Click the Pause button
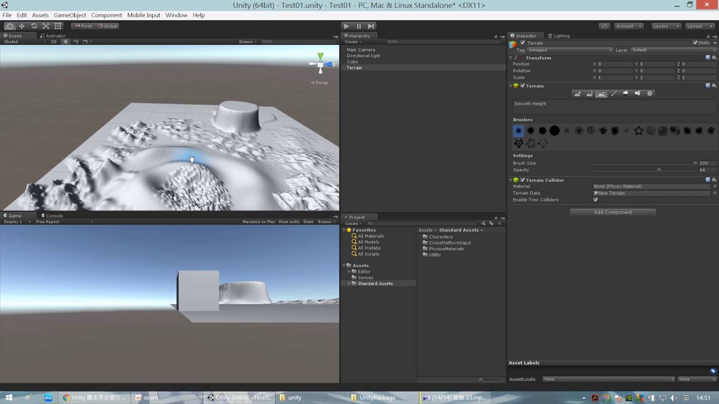Screen dimensions: 719x404 pyautogui.click(x=359, y=26)
